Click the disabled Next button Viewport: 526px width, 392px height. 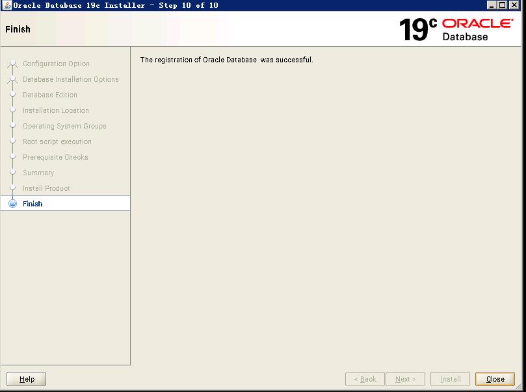click(405, 379)
